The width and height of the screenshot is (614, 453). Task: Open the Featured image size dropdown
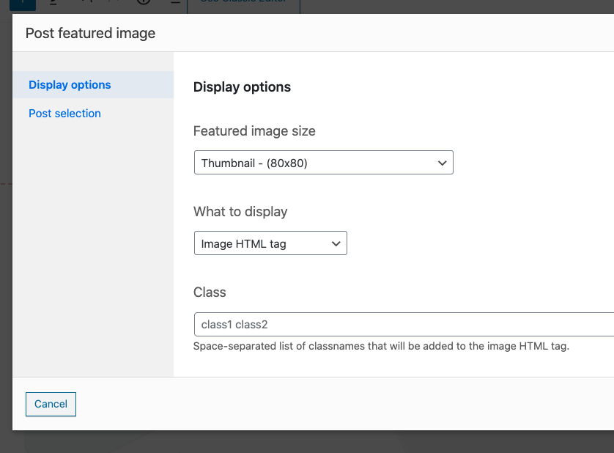322,163
